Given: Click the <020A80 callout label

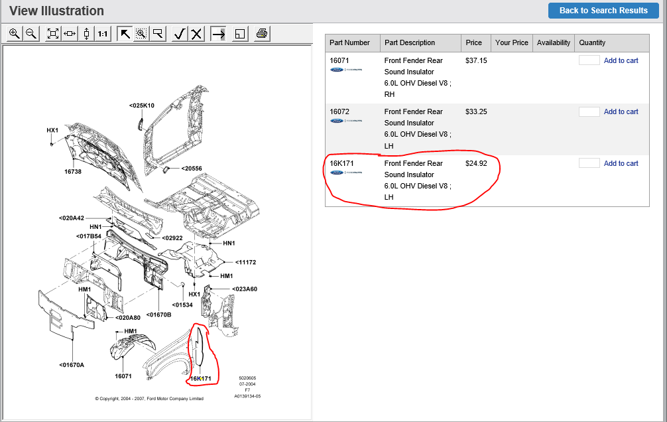Looking at the screenshot, I should 127,318.
